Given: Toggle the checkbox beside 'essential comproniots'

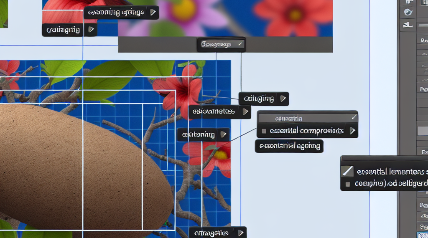Looking at the screenshot, I should coord(263,131).
